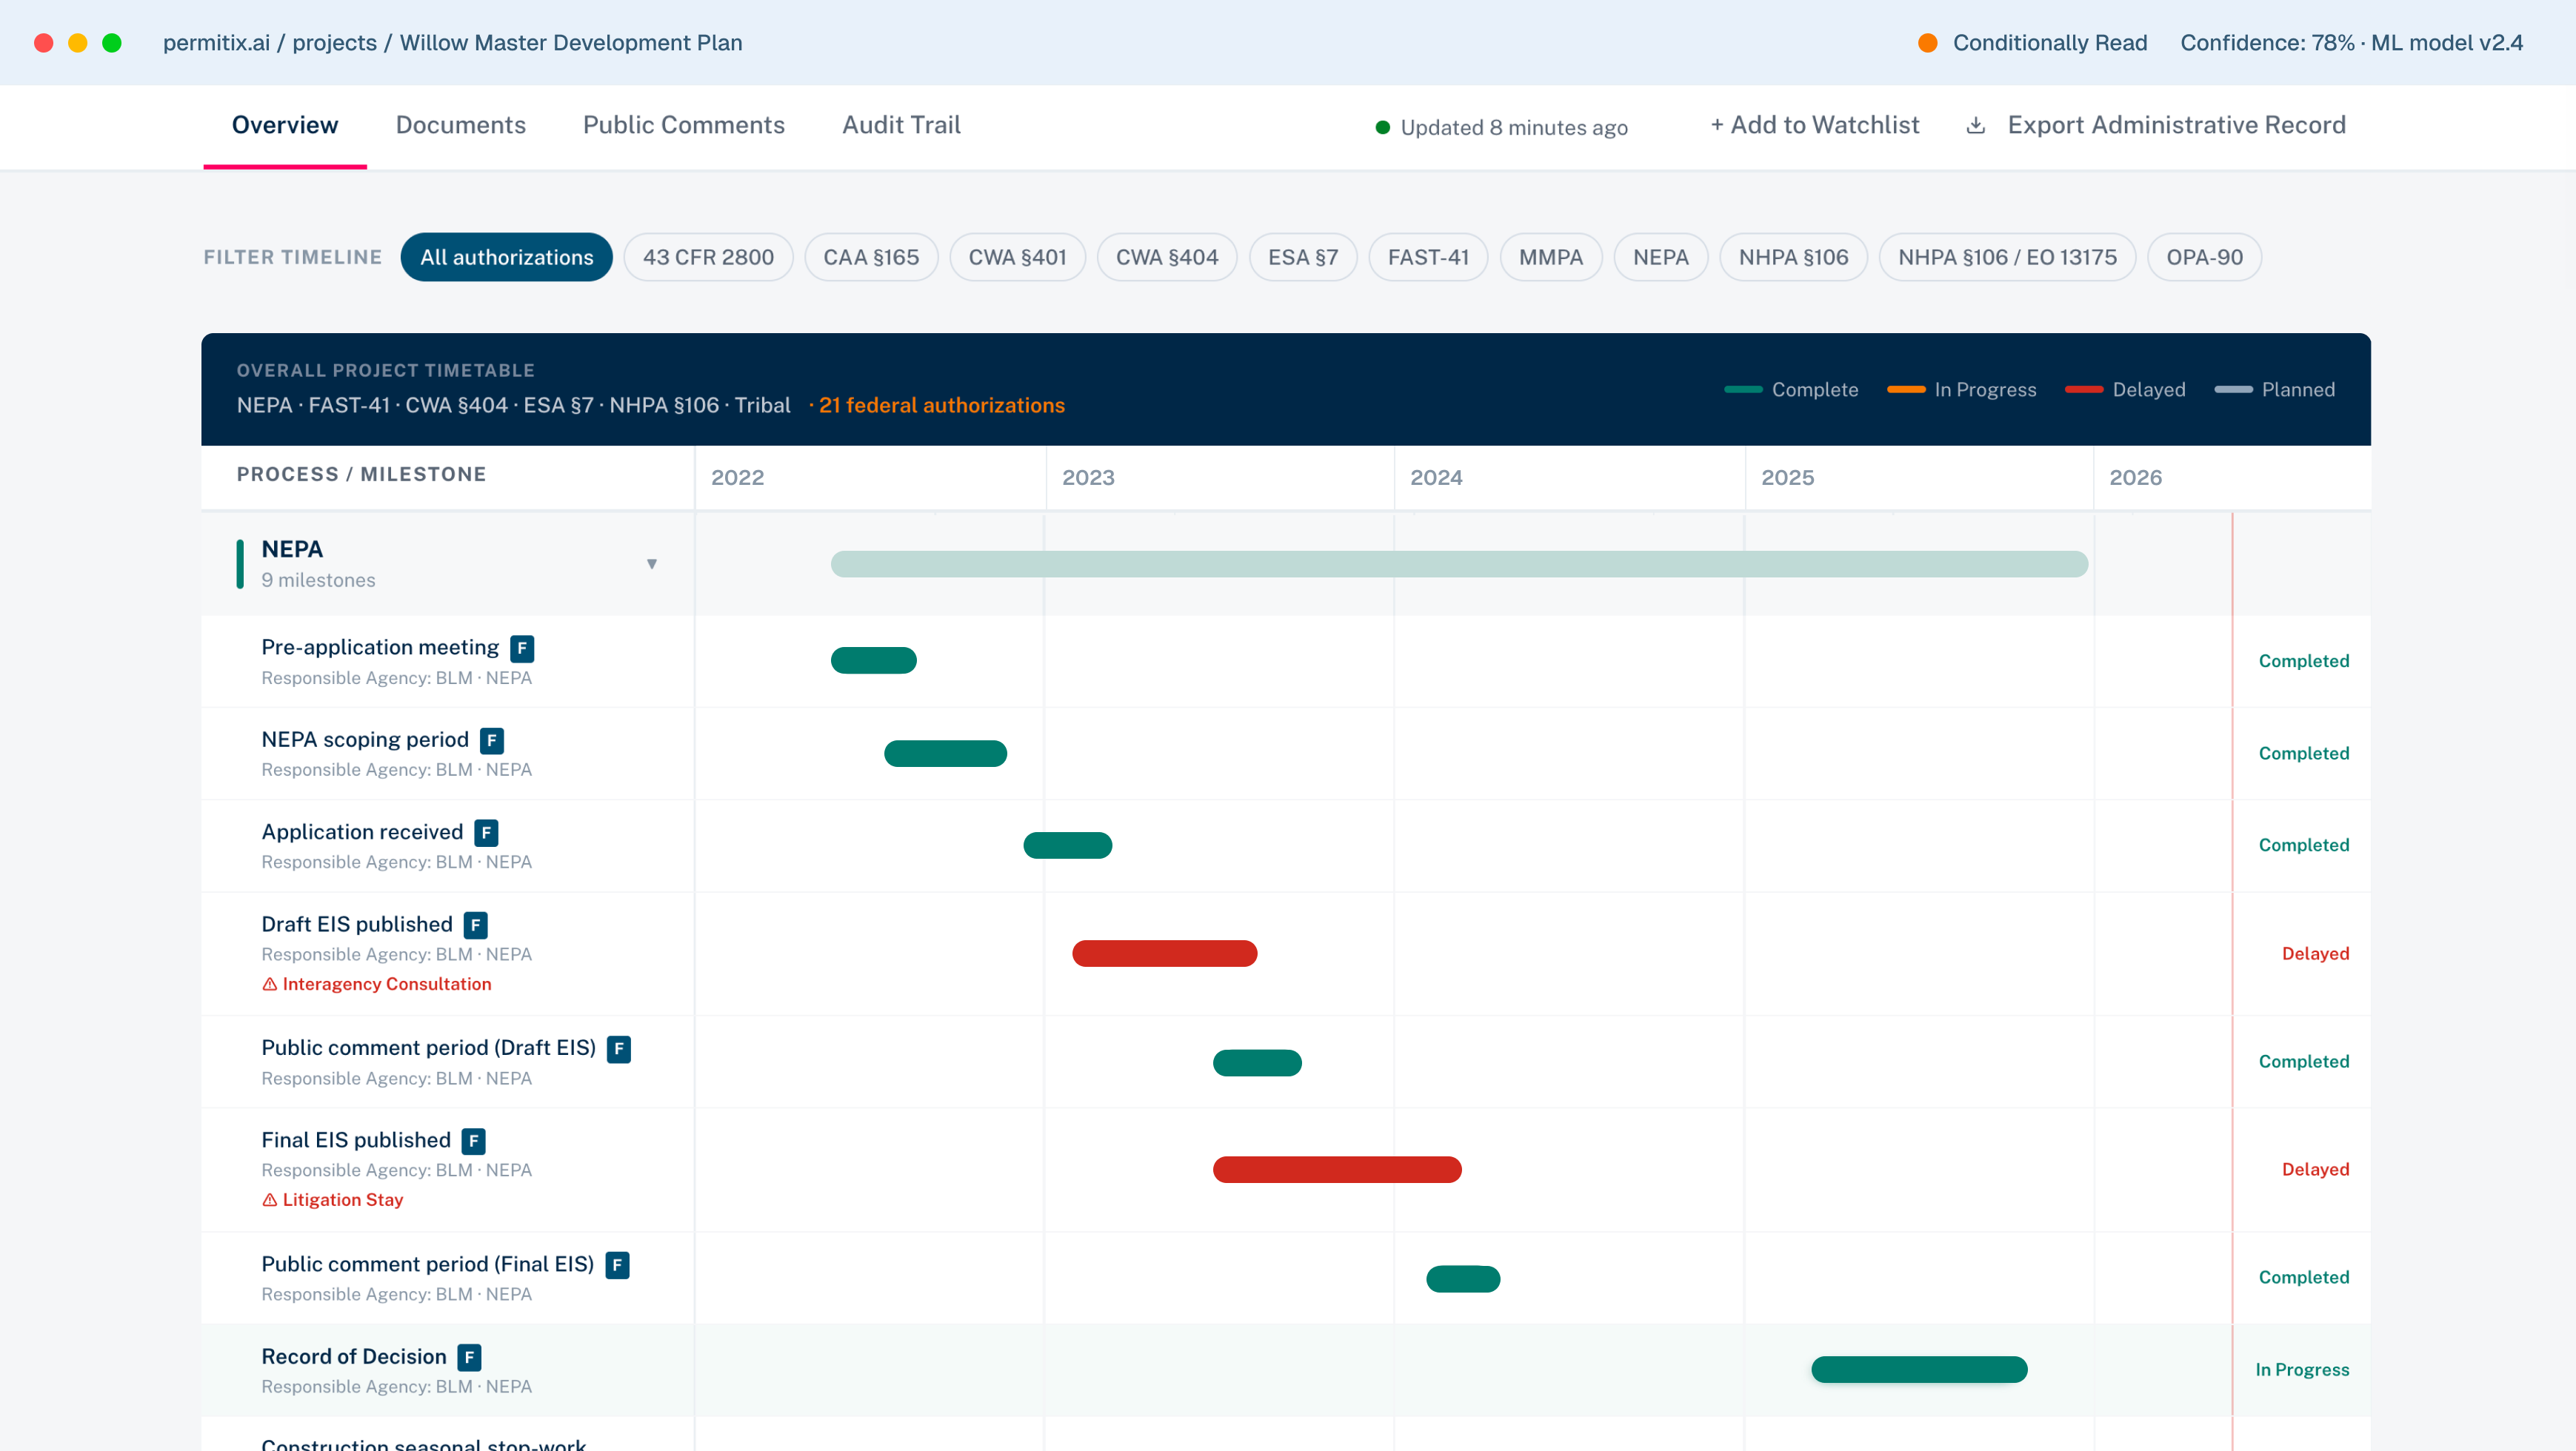Open the Overview tab
2576x1451 pixels.
285,125
